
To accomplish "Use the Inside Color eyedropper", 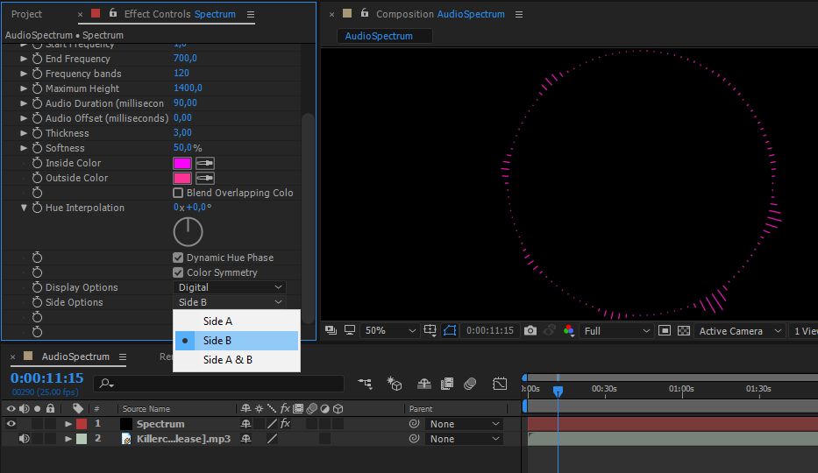I will click(x=205, y=163).
